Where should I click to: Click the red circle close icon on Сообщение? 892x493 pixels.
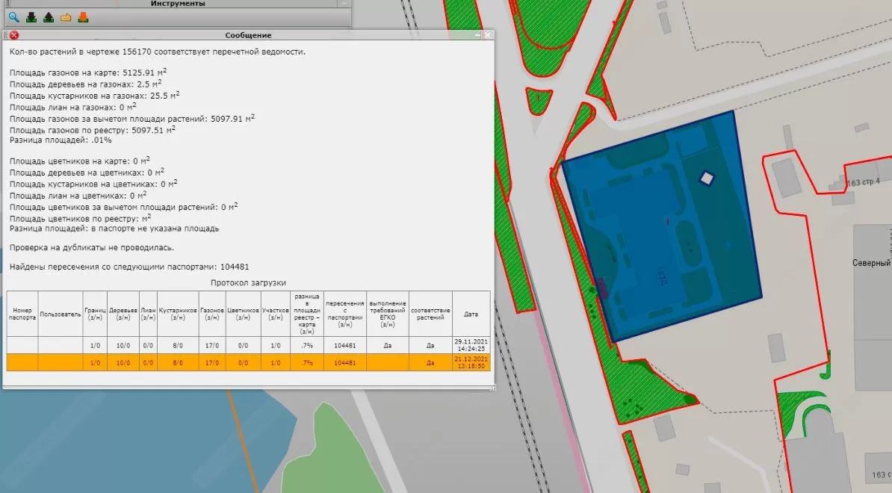(x=13, y=35)
